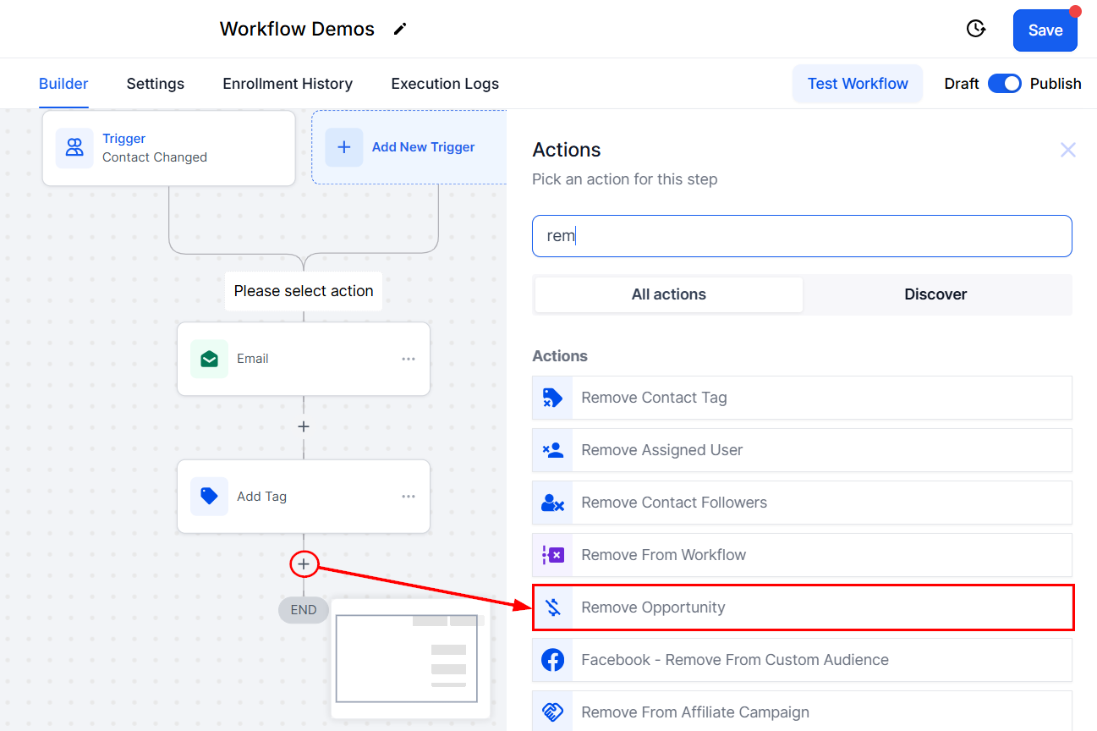Select the Remove Opportunity action
1097x731 pixels.
tap(803, 607)
